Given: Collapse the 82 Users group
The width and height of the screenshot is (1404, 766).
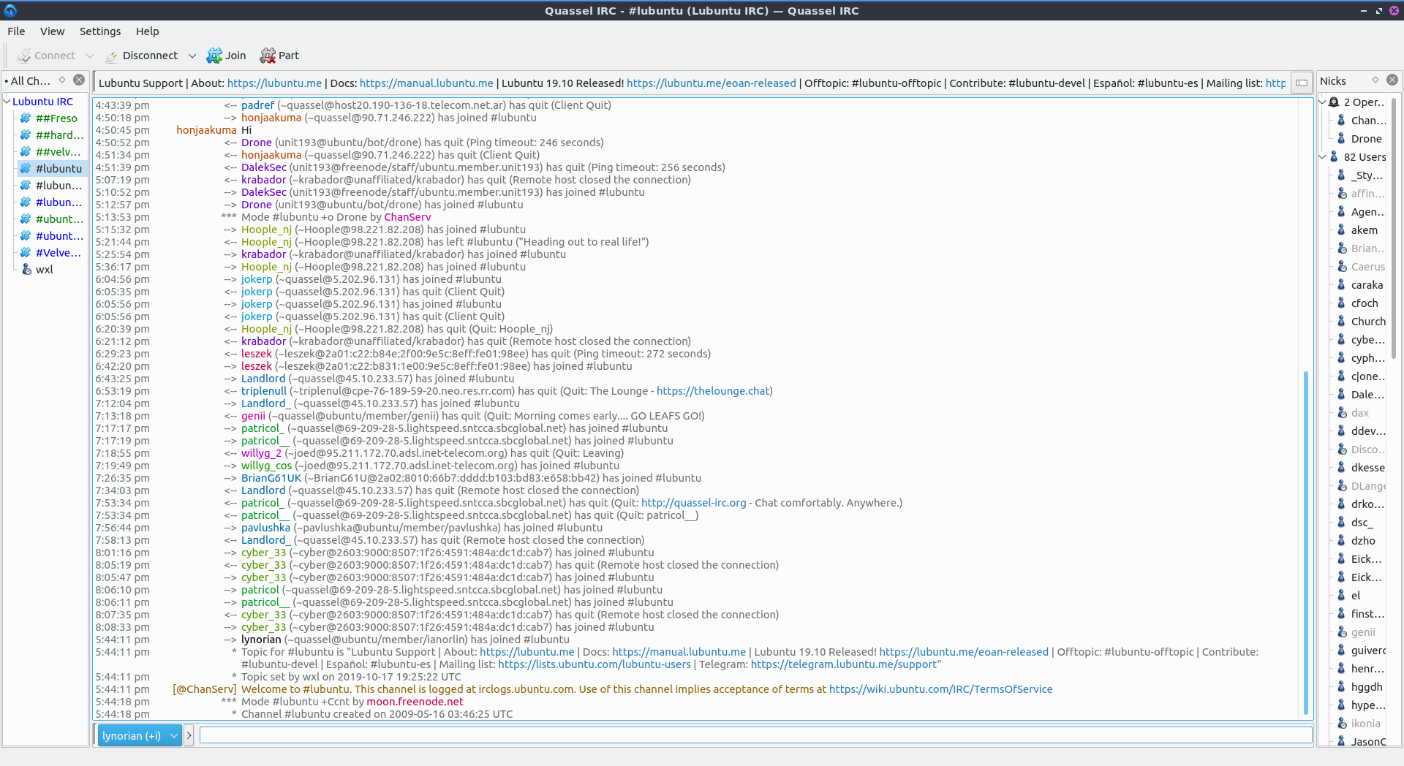Looking at the screenshot, I should coord(1322,157).
